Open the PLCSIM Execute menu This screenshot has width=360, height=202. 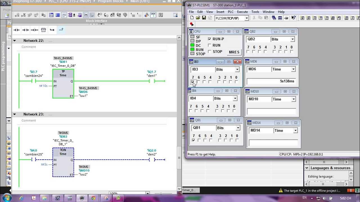coord(242,12)
